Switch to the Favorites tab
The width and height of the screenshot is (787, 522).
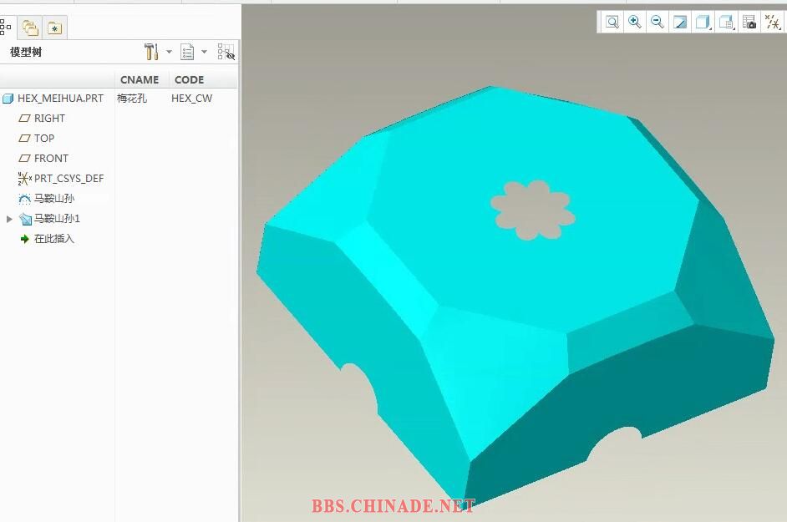click(54, 28)
